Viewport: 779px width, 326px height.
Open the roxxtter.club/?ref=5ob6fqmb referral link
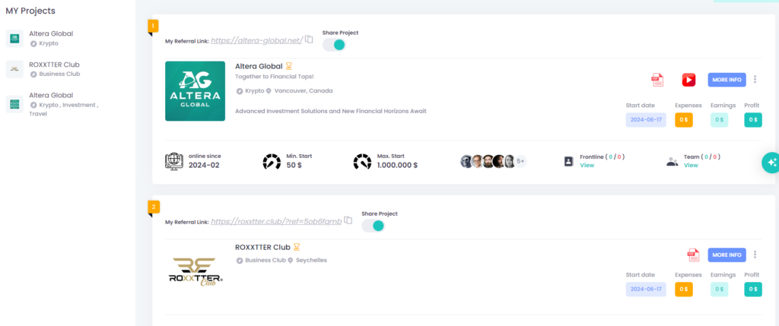point(276,221)
